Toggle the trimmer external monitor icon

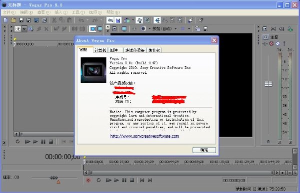click(x=100, y=29)
